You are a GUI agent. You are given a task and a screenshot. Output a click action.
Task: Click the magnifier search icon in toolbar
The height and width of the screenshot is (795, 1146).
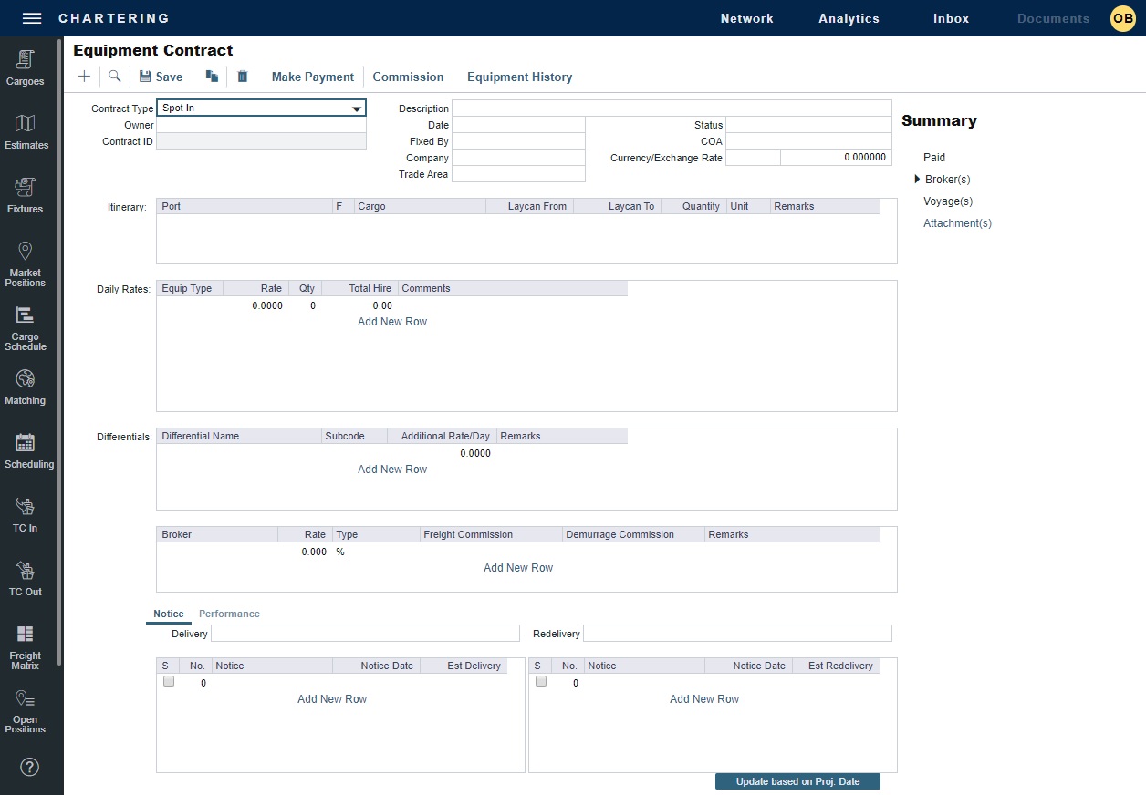click(115, 77)
